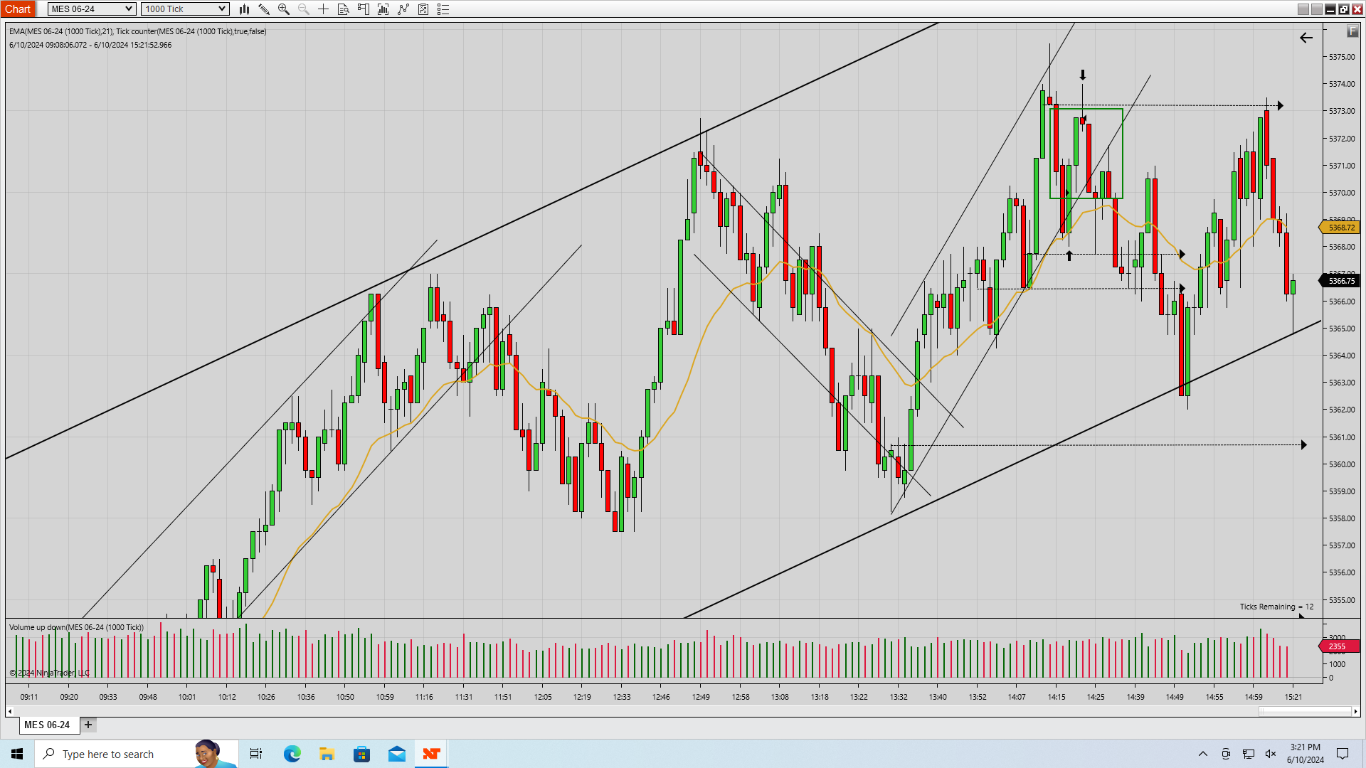Click the second gray titlebar button
The width and height of the screenshot is (1366, 768).
point(1317,9)
